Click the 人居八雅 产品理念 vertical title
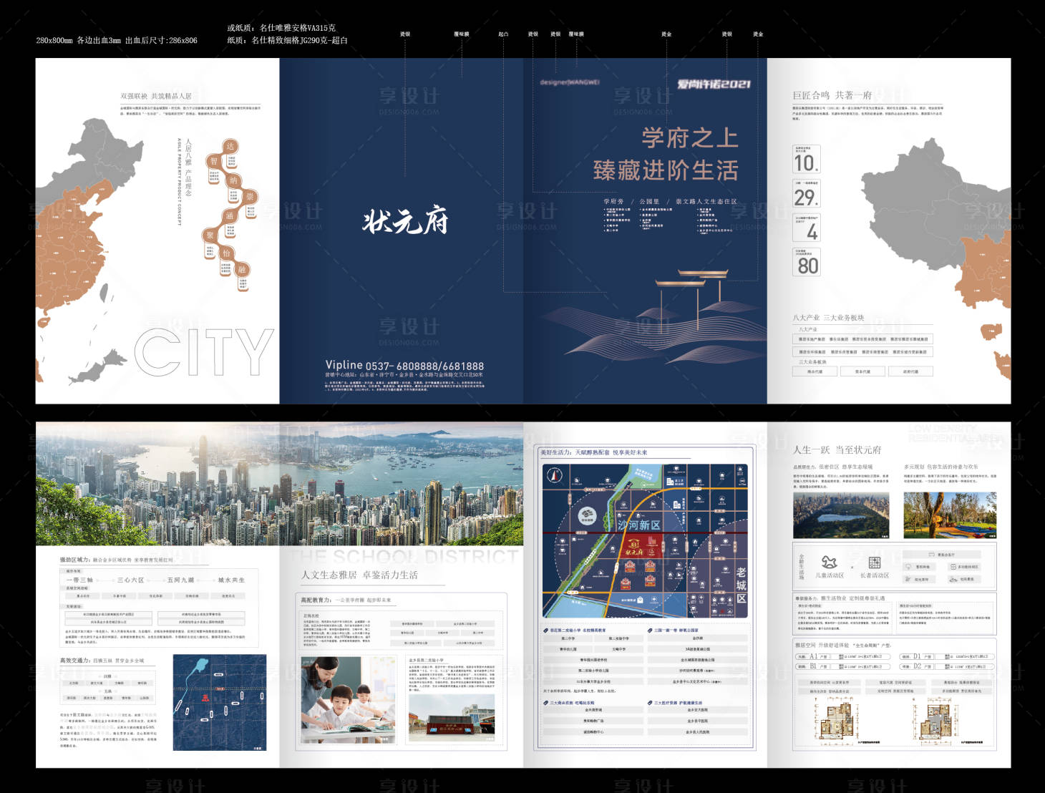The image size is (1045, 793). point(188,168)
